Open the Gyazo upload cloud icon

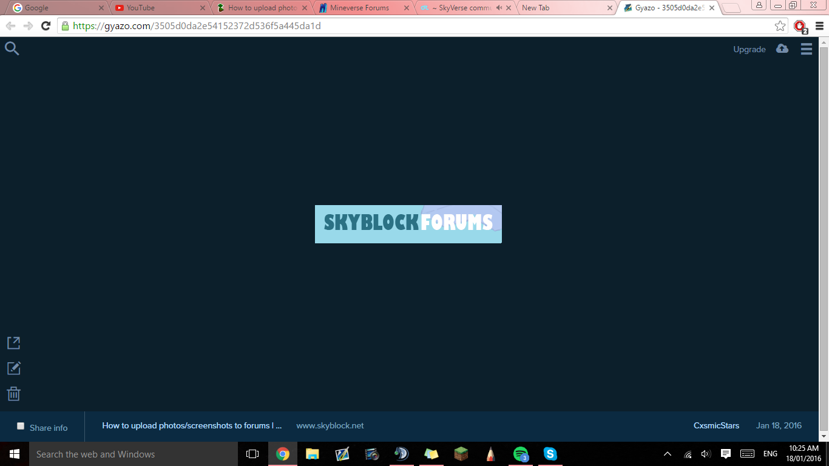pyautogui.click(x=782, y=49)
